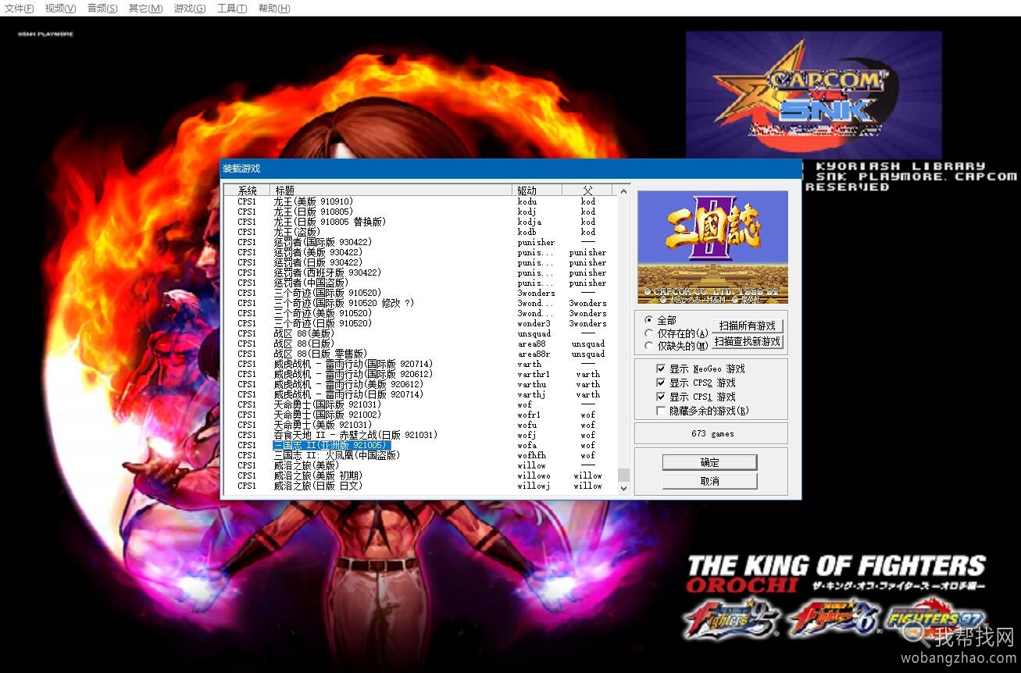Click the 三国志 II game preview thumbnail

(712, 247)
